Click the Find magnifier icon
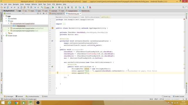The width and height of the screenshot is (188, 105). point(28,7)
